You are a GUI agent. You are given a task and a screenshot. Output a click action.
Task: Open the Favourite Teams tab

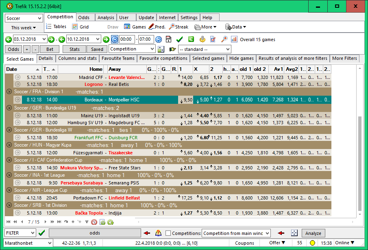(x=118, y=59)
